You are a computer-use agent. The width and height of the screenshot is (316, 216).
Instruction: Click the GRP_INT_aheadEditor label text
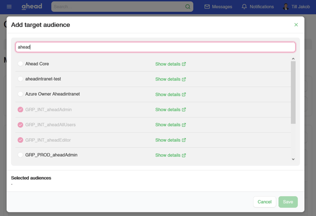point(48,140)
